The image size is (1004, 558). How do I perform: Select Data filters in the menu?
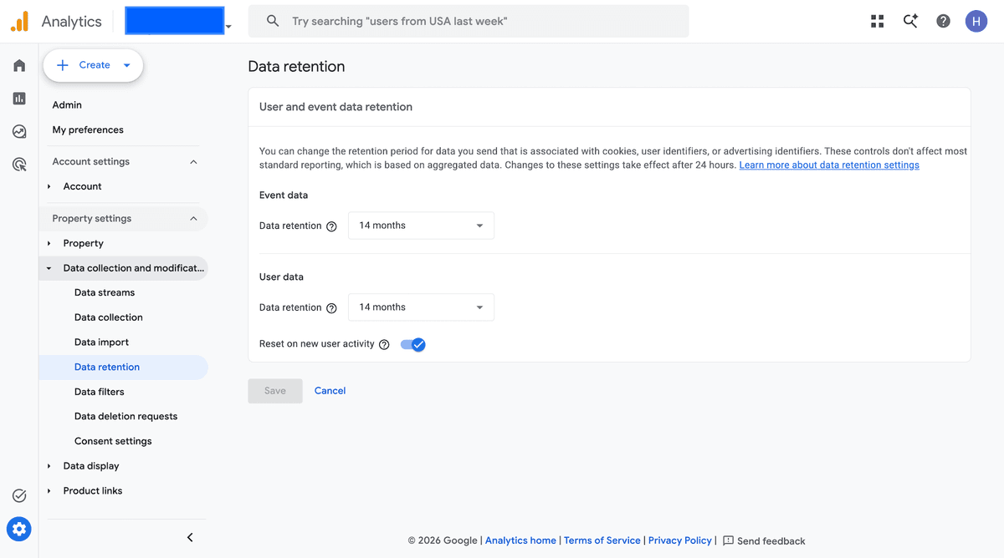click(99, 392)
